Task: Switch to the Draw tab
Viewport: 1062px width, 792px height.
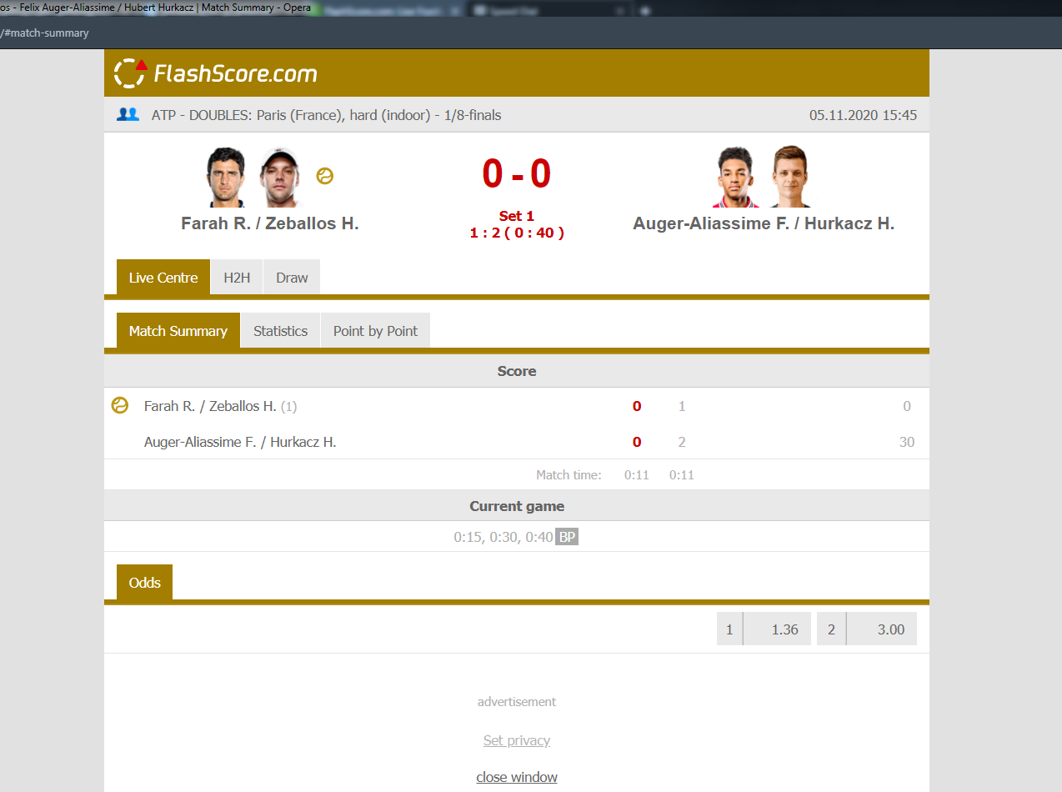Action: pos(292,278)
